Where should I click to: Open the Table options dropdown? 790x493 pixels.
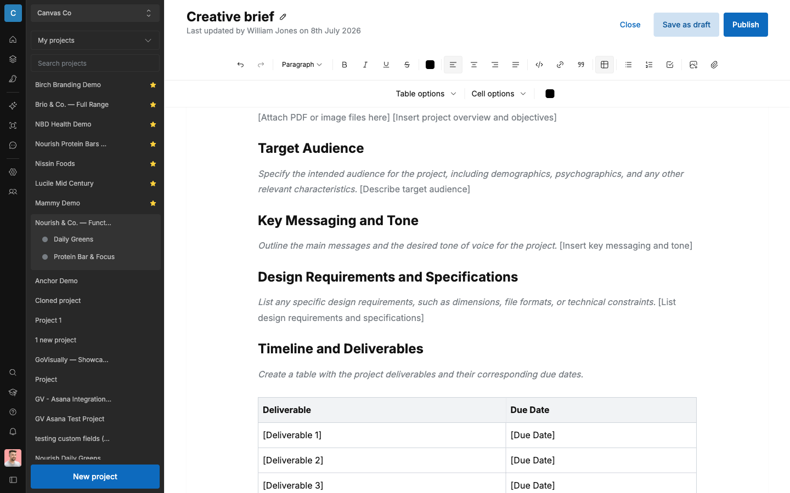pos(426,94)
